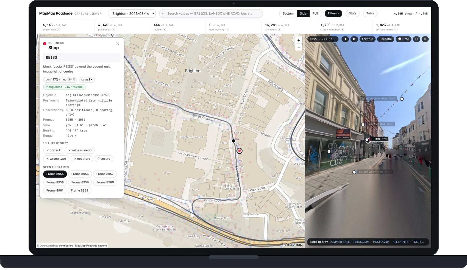This screenshot has height=270, width=467.
Task: Open the Note speech-bubble button
Action: (x=404, y=39)
